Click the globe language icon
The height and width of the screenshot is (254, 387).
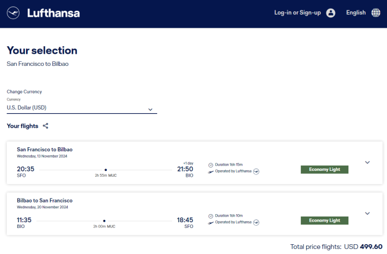click(x=375, y=13)
